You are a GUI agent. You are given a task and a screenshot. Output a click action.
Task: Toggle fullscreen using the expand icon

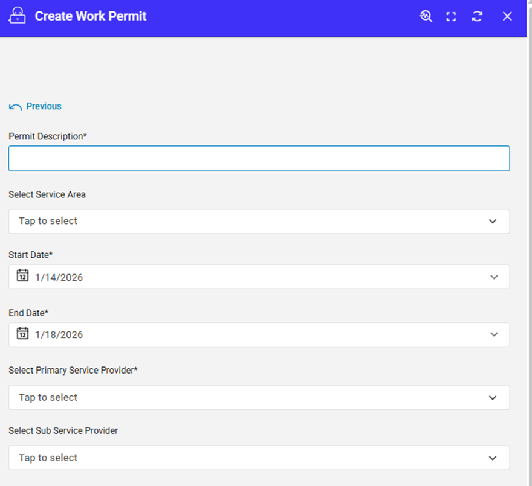click(x=451, y=17)
